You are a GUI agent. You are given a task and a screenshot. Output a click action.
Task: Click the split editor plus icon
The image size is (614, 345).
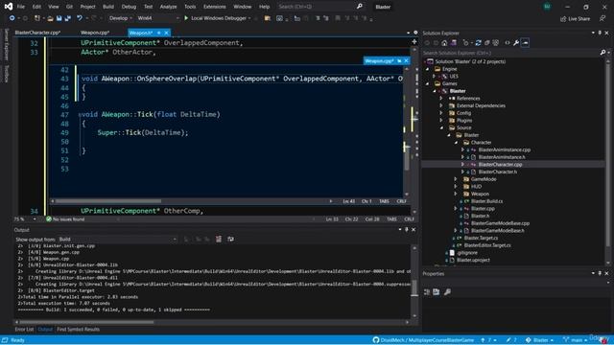tap(413, 42)
